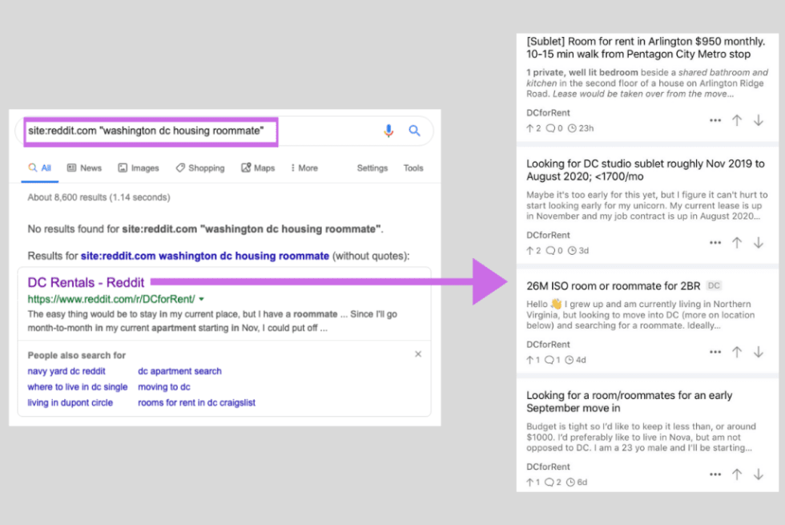Downvote the September move in post
The width and height of the screenshot is (785, 525).
click(x=759, y=475)
